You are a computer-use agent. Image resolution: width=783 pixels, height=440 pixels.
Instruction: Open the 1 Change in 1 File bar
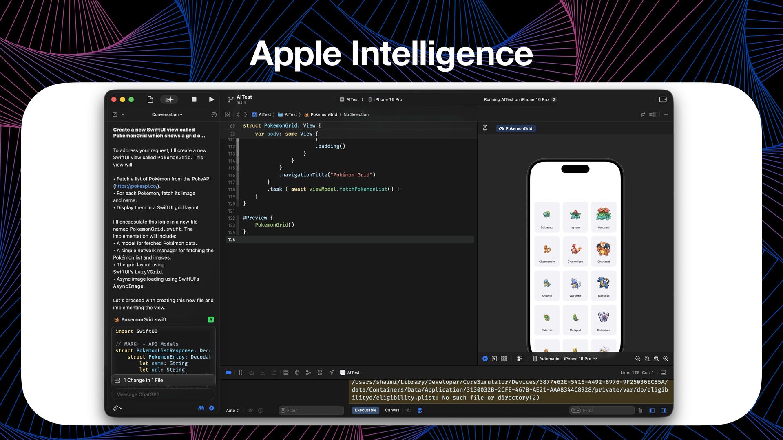coord(164,380)
